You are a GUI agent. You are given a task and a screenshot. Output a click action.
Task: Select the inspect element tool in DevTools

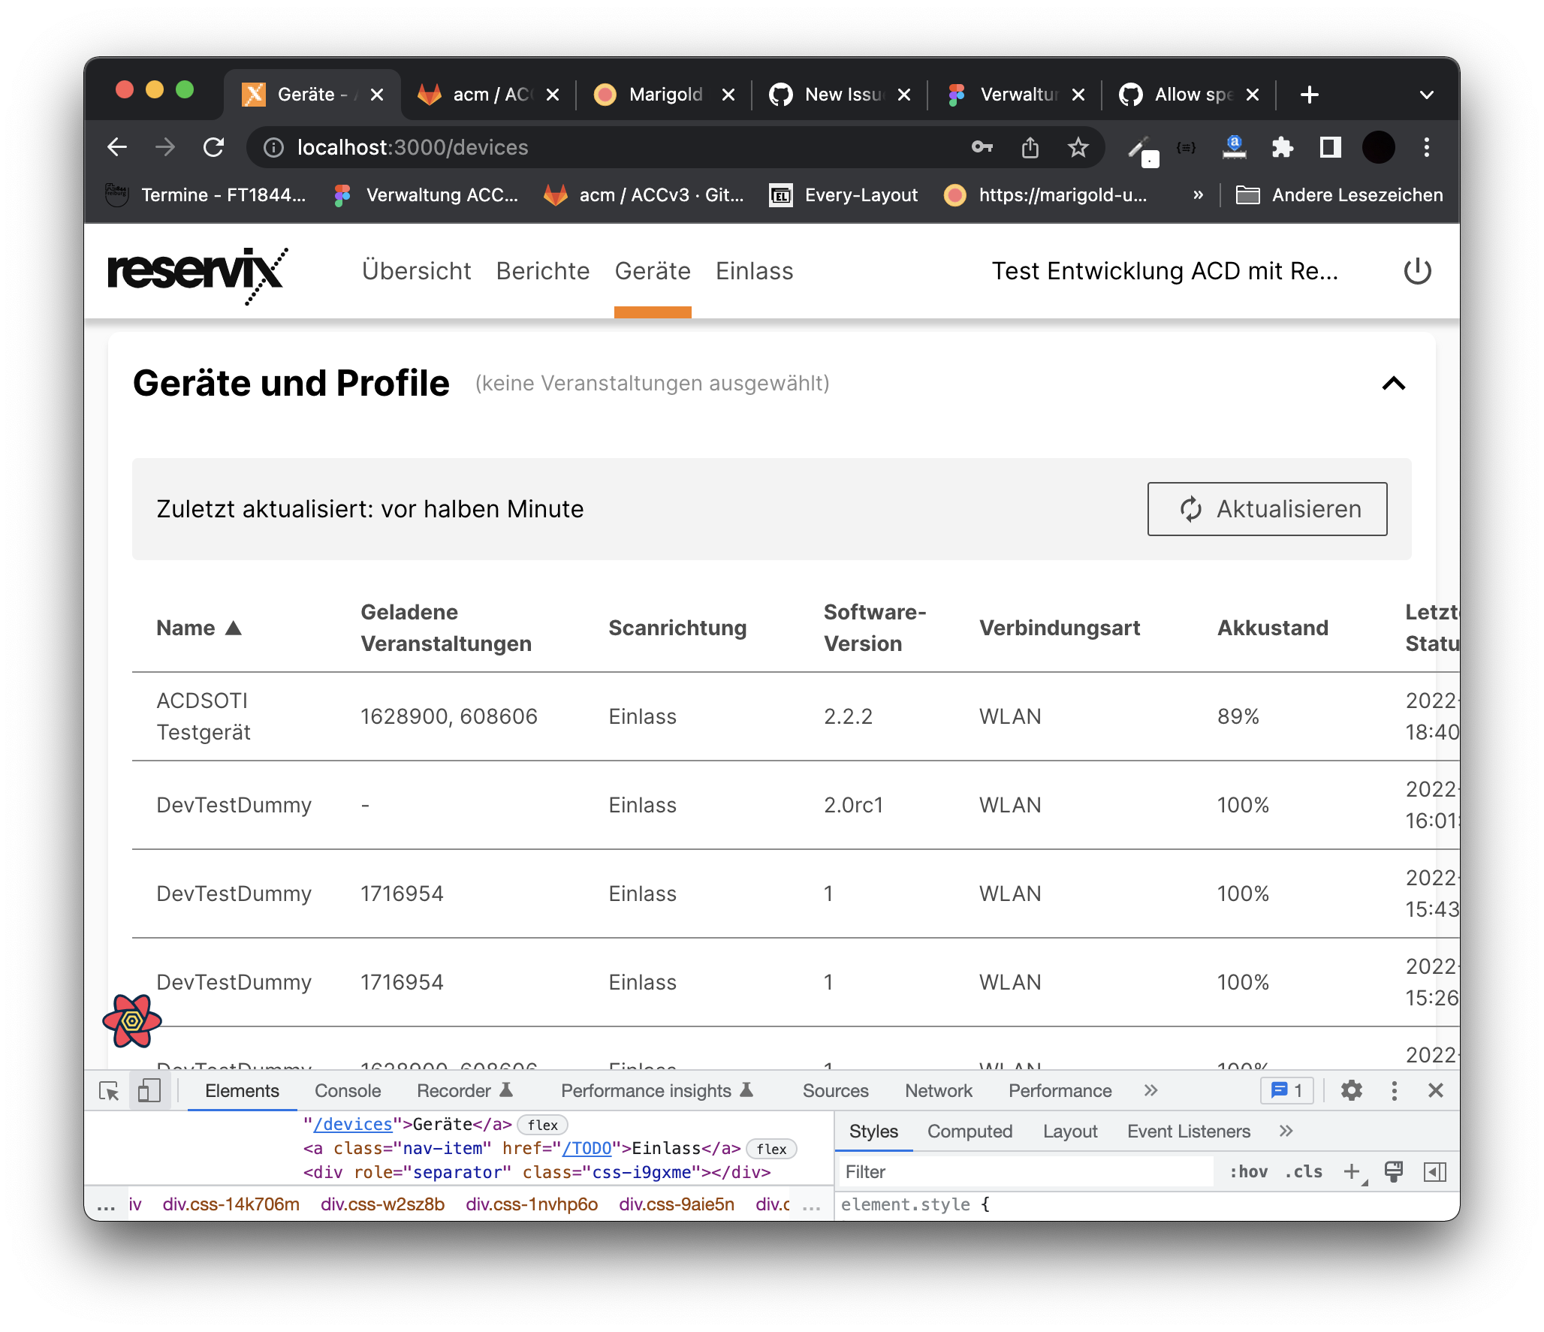[x=109, y=1090]
